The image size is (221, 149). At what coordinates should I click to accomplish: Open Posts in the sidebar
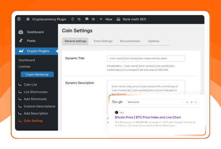point(31,41)
